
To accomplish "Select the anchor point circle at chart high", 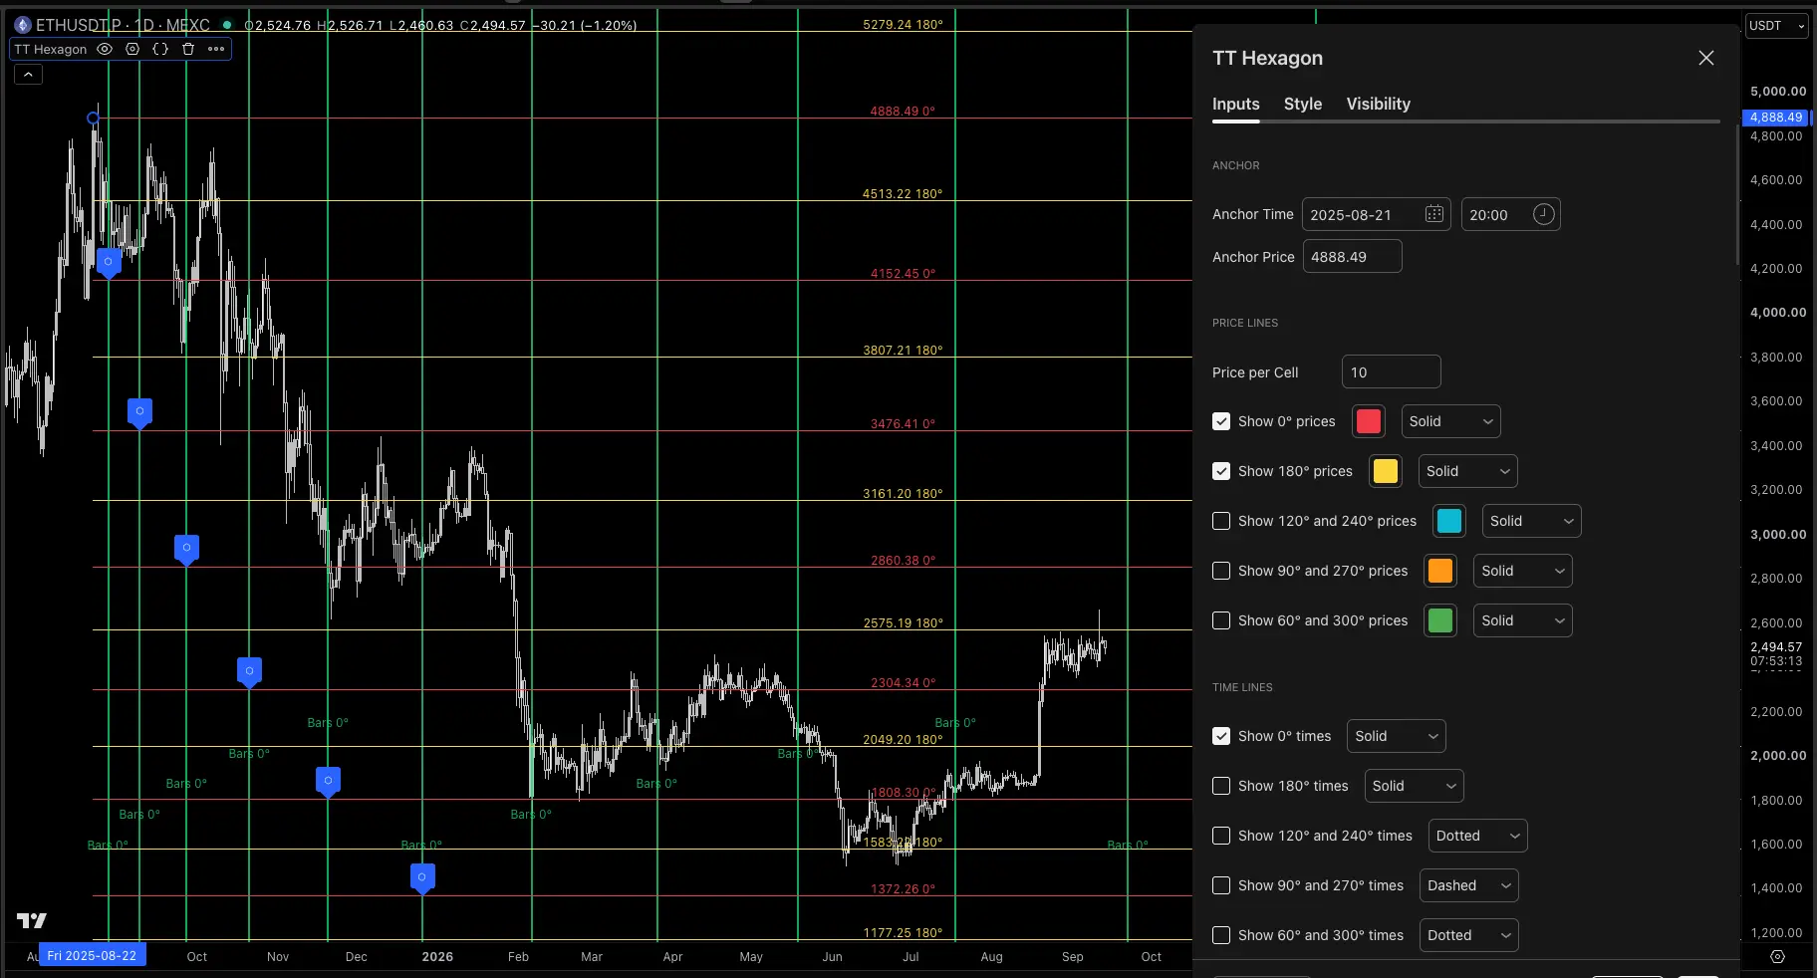I will click(93, 119).
